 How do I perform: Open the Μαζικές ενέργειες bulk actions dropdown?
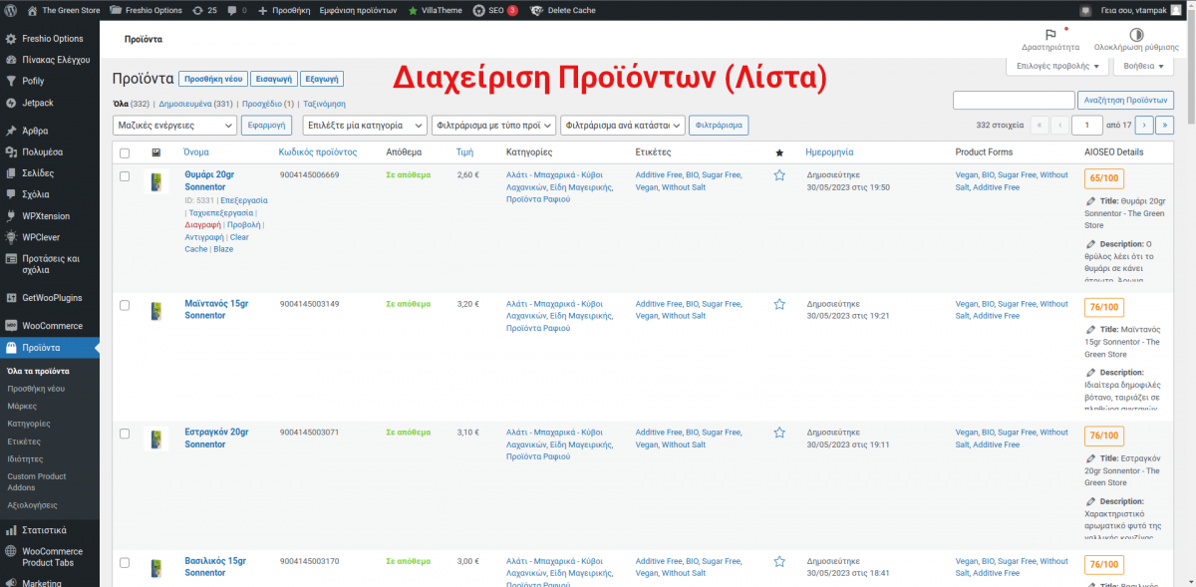tap(174, 126)
